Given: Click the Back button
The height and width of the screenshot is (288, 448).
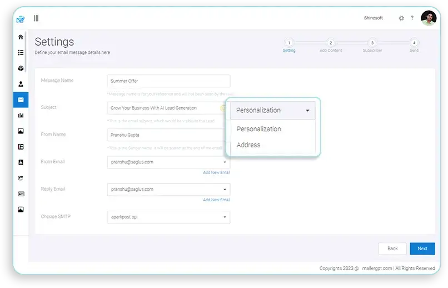Looking at the screenshot, I should (x=392, y=249).
